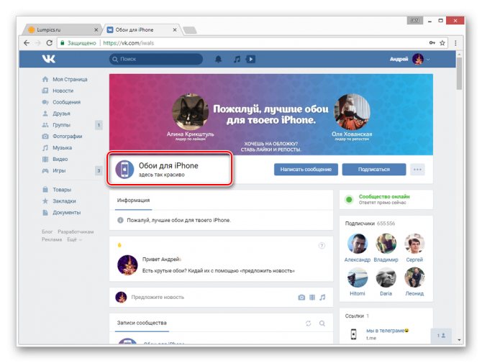Screen dimensions: 482x363
Task: Open the video player icon in header
Action: coord(251,59)
